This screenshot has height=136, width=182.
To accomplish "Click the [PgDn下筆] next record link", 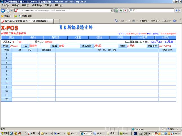I will tap(156, 42).
